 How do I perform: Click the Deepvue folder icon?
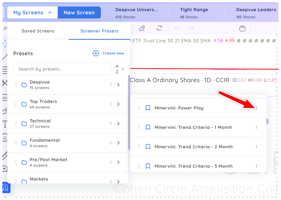point(24,85)
